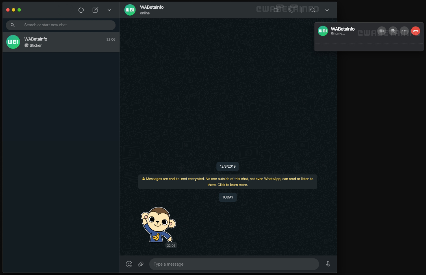Record a voice message with microphone icon

[x=328, y=264]
